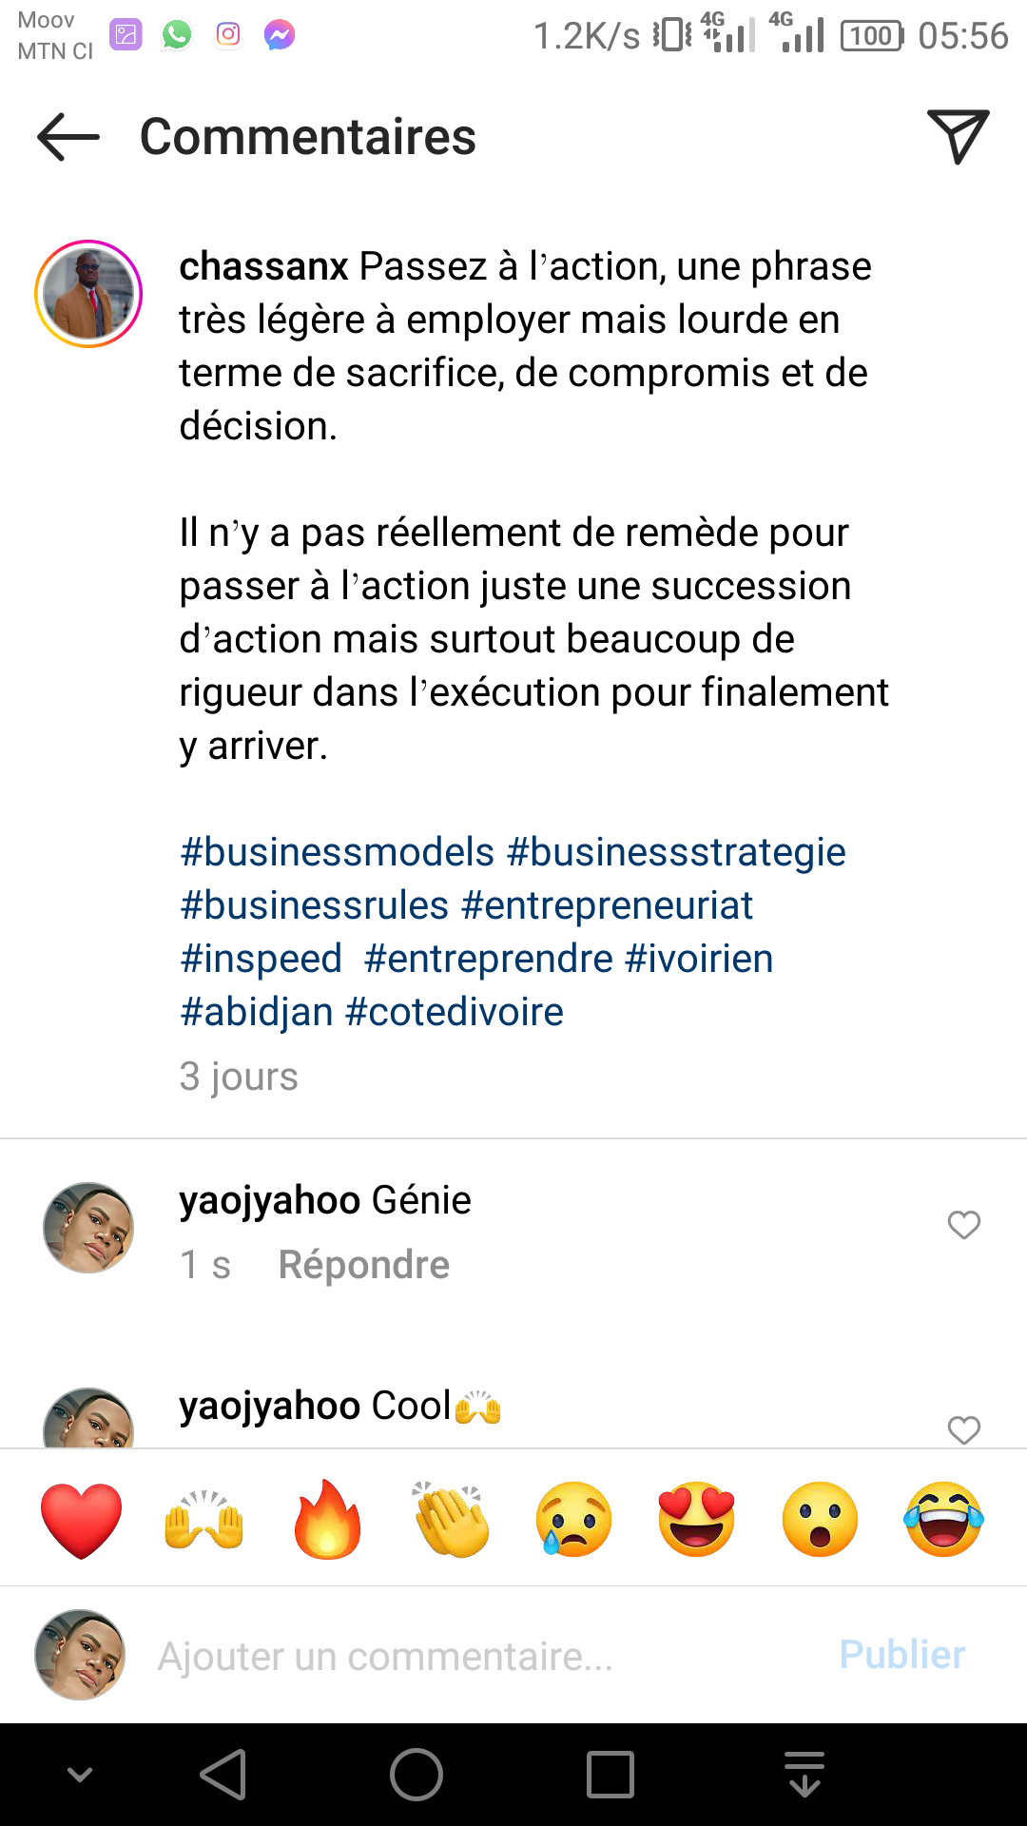Tap Répondre under the Génie comment
Screen dimensions: 1027x1826
(363, 1265)
